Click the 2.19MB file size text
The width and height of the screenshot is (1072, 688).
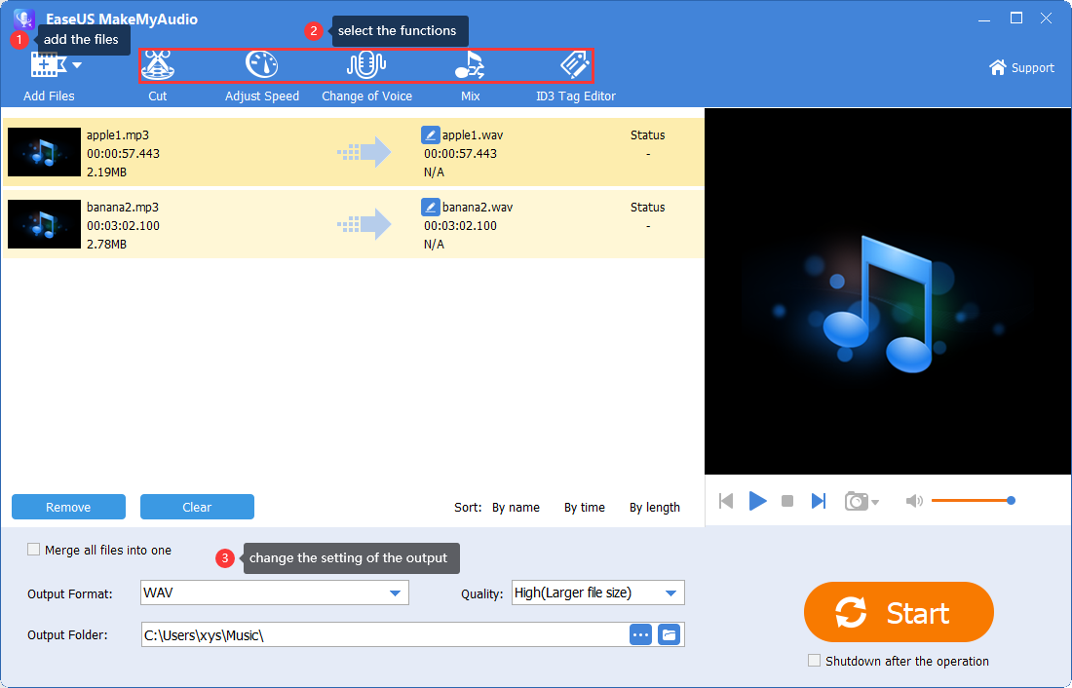106,172
